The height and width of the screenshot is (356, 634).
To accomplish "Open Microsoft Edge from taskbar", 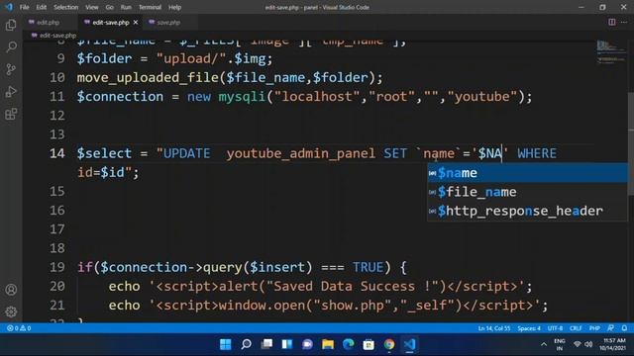I will pyautogui.click(x=348, y=344).
